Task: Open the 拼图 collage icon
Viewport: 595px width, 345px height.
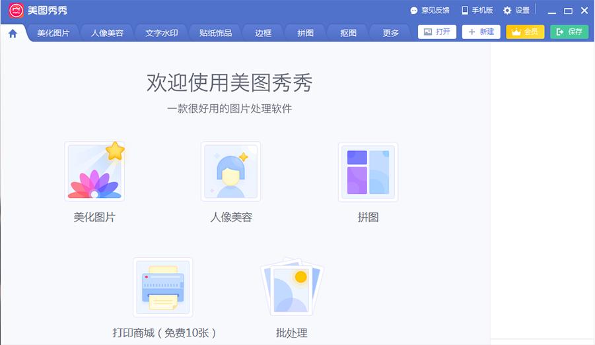Action: point(368,172)
